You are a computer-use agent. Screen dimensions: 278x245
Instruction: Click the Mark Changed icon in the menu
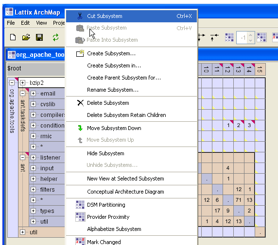tap(80, 241)
